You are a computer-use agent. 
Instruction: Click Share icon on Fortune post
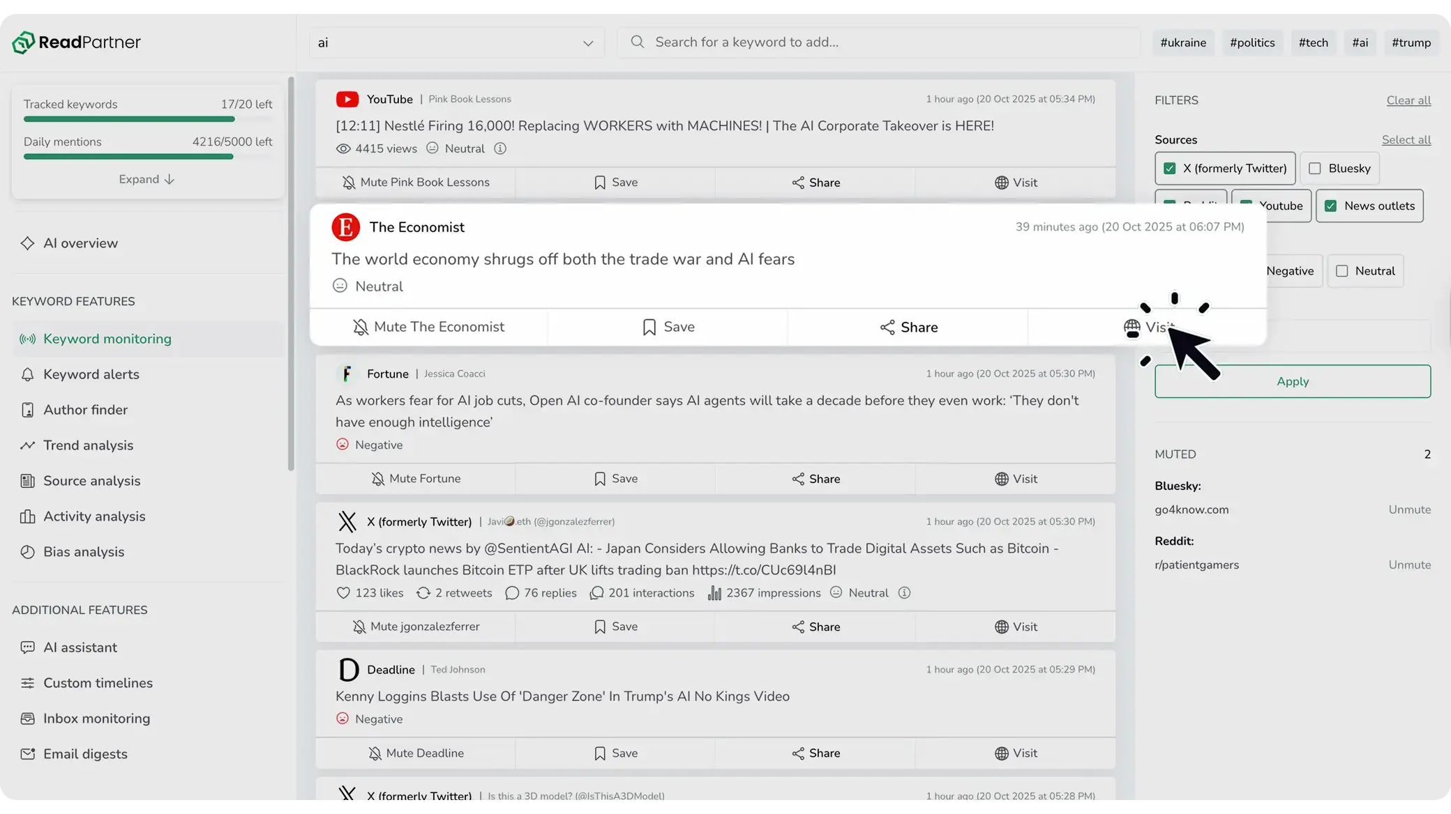(x=798, y=479)
